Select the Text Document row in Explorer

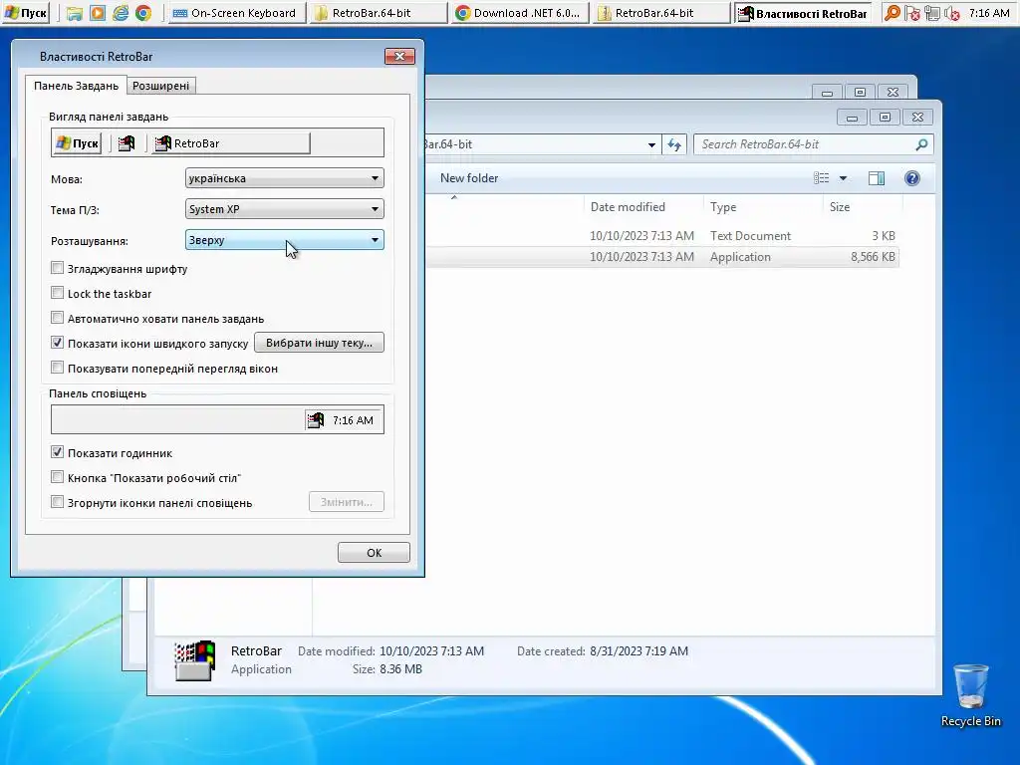tap(662, 235)
